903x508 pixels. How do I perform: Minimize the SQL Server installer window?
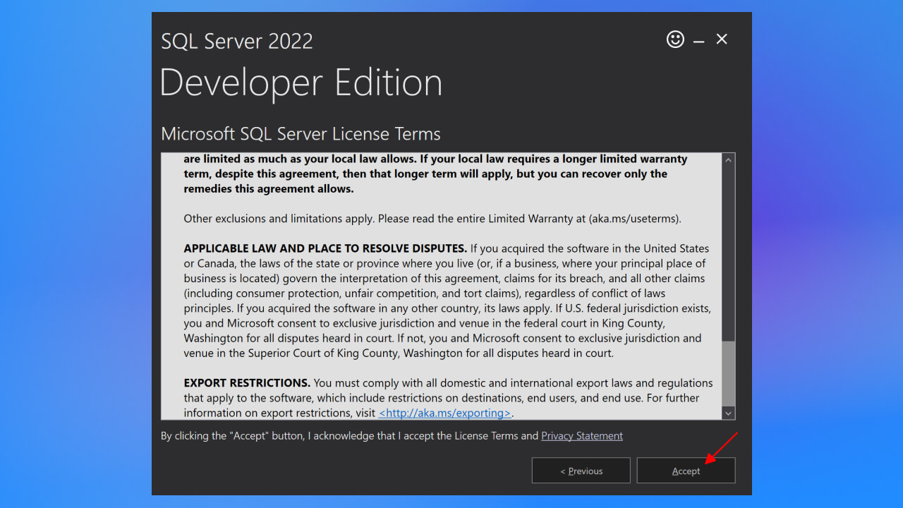(698, 42)
